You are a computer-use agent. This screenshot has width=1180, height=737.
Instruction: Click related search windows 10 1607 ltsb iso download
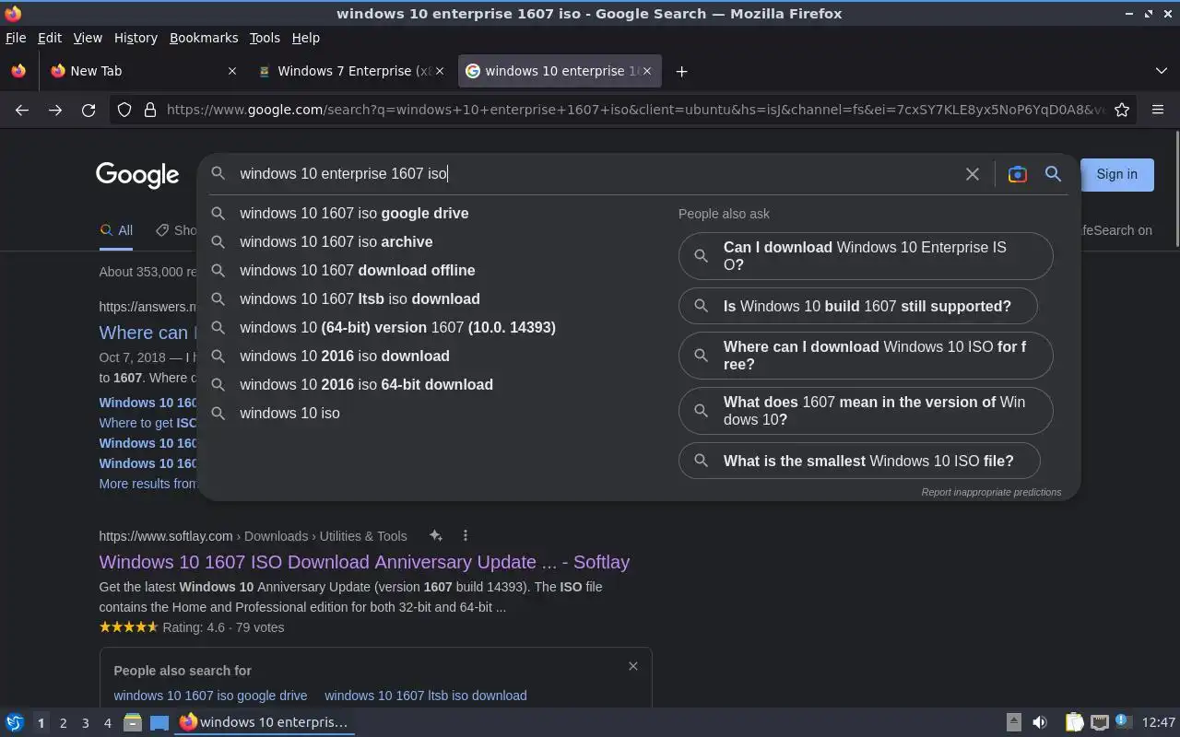(x=426, y=696)
